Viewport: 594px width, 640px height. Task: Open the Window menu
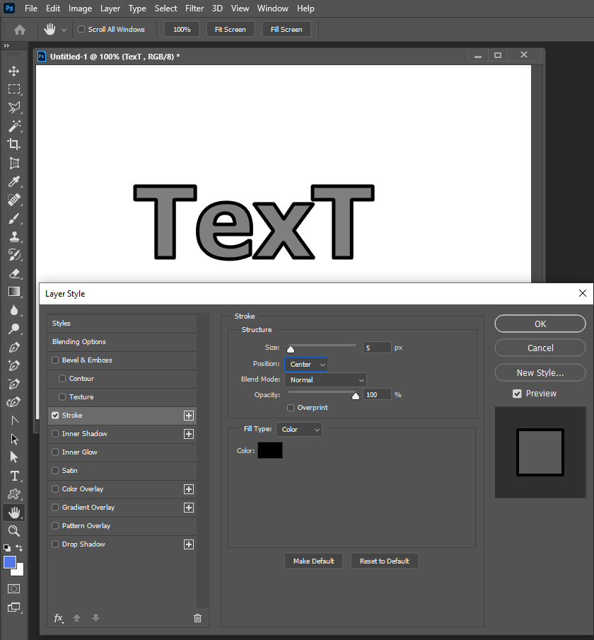[x=273, y=8]
